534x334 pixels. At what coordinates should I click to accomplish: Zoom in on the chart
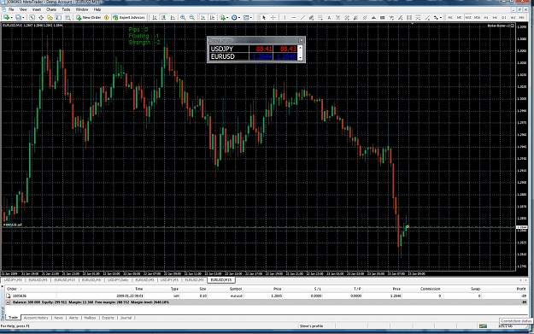tap(183, 17)
